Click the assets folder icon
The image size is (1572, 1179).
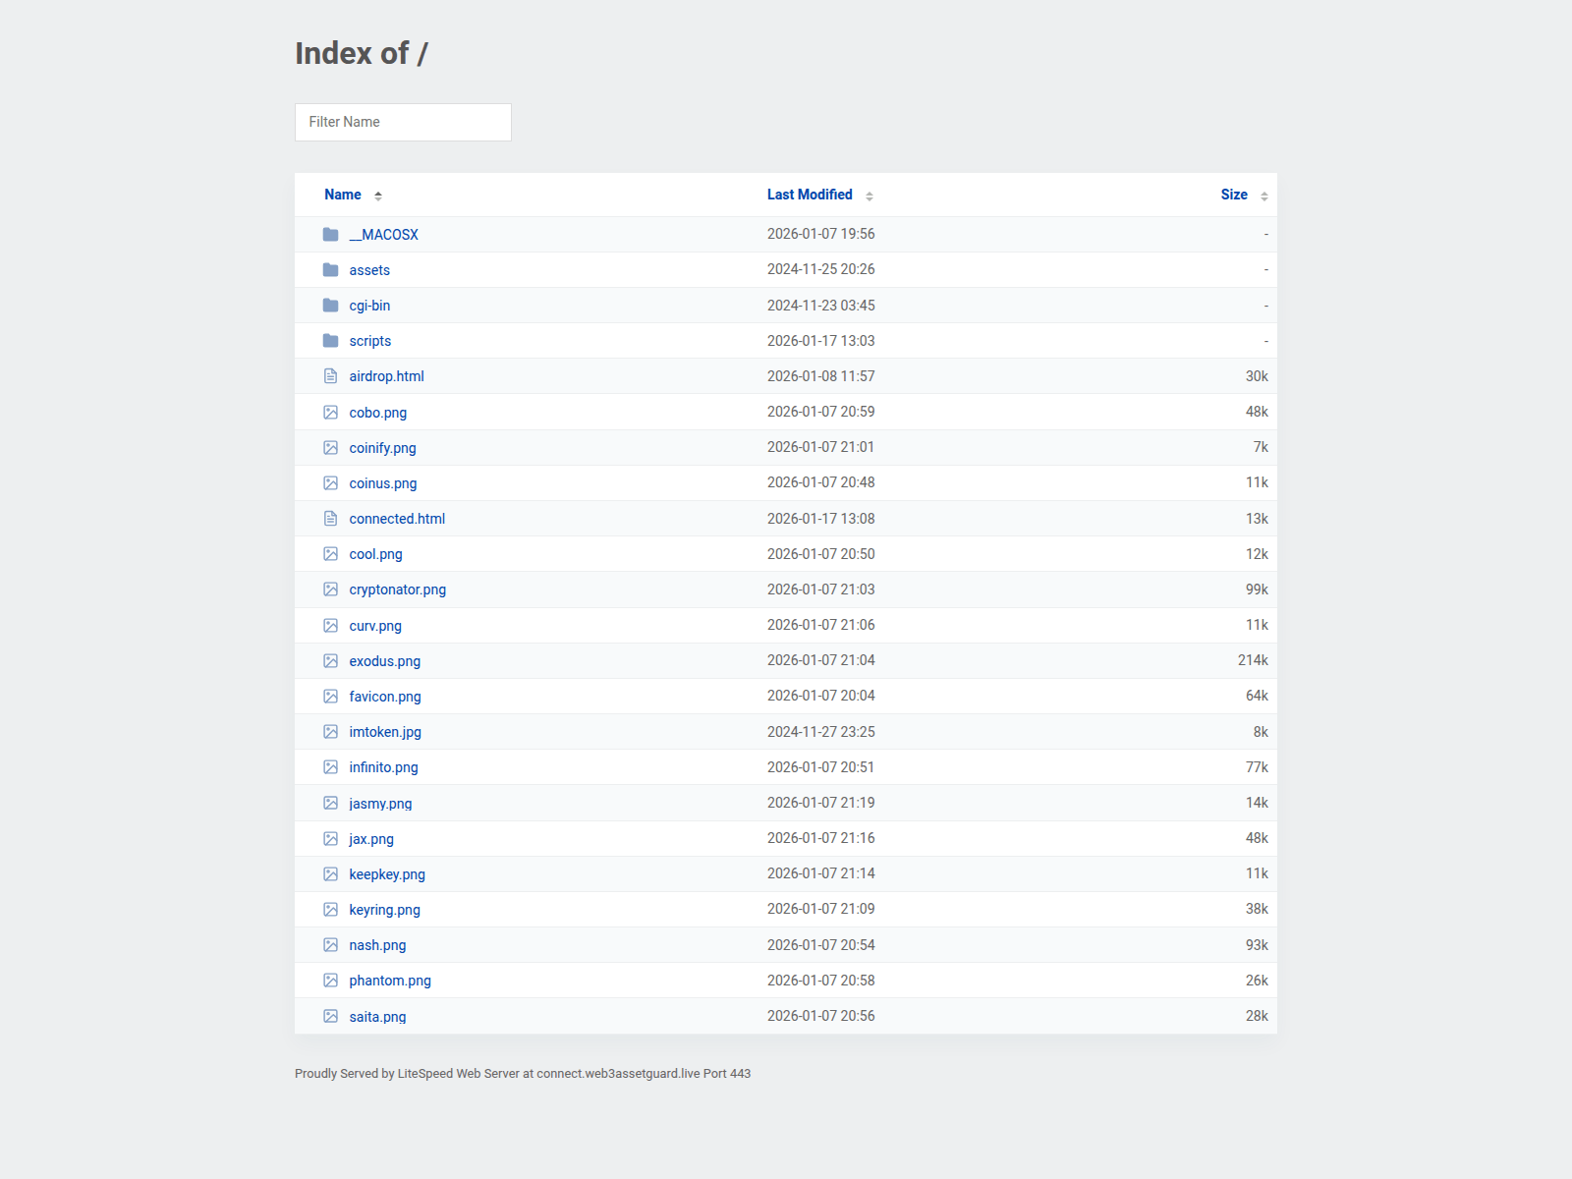tap(331, 270)
